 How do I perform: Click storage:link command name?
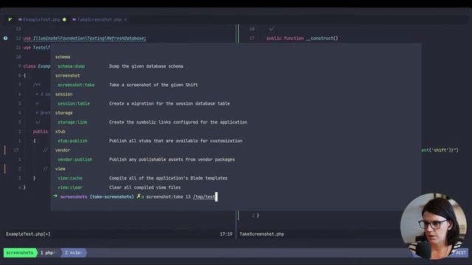(72, 122)
